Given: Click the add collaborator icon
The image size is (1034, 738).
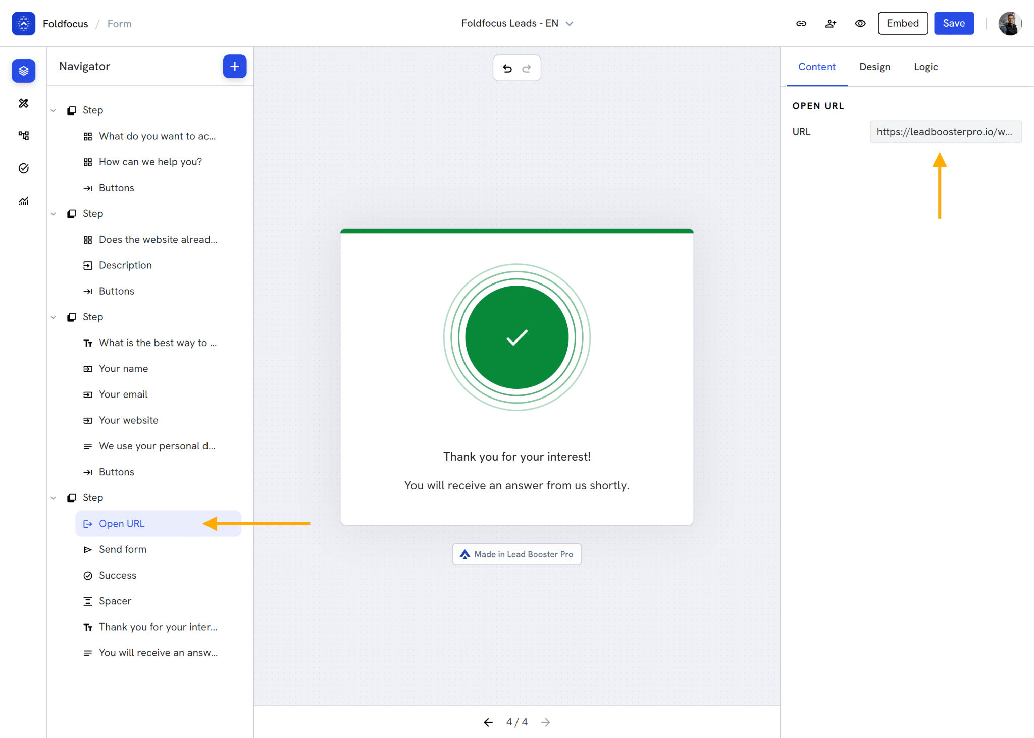Looking at the screenshot, I should [831, 23].
